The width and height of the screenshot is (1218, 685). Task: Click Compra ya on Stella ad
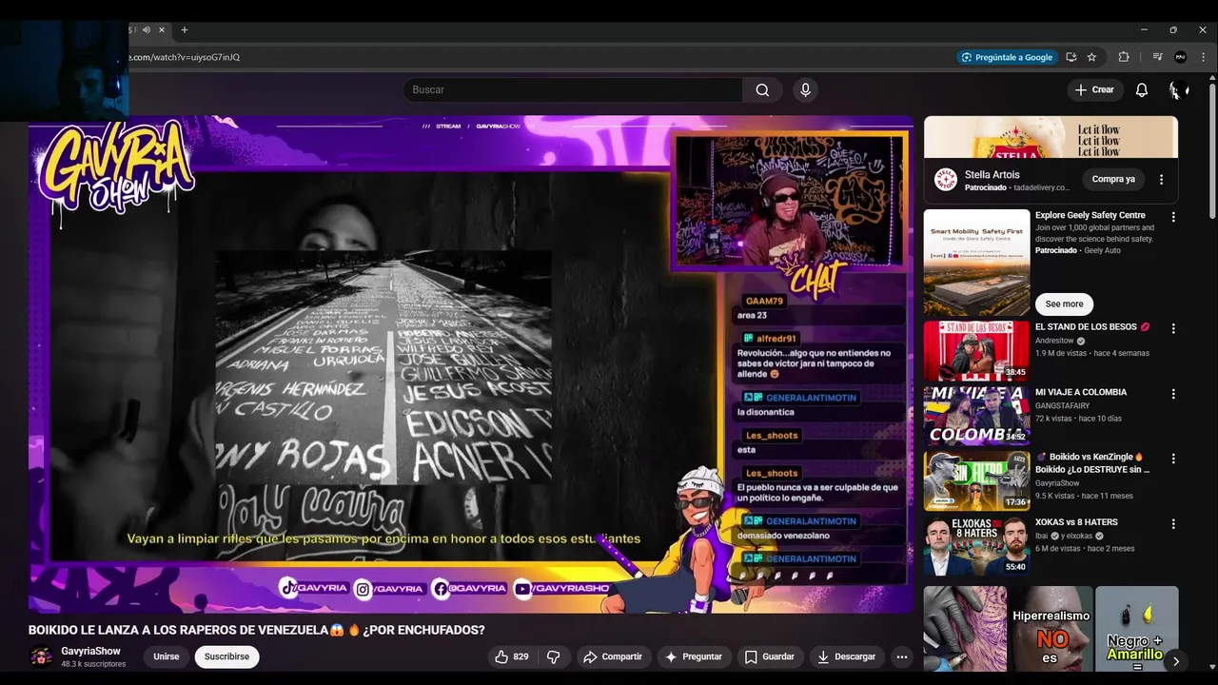[1113, 179]
